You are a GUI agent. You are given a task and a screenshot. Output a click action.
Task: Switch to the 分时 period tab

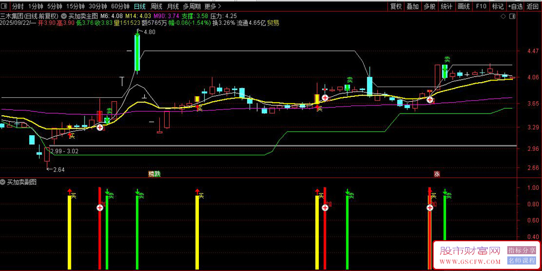[x=18, y=6]
